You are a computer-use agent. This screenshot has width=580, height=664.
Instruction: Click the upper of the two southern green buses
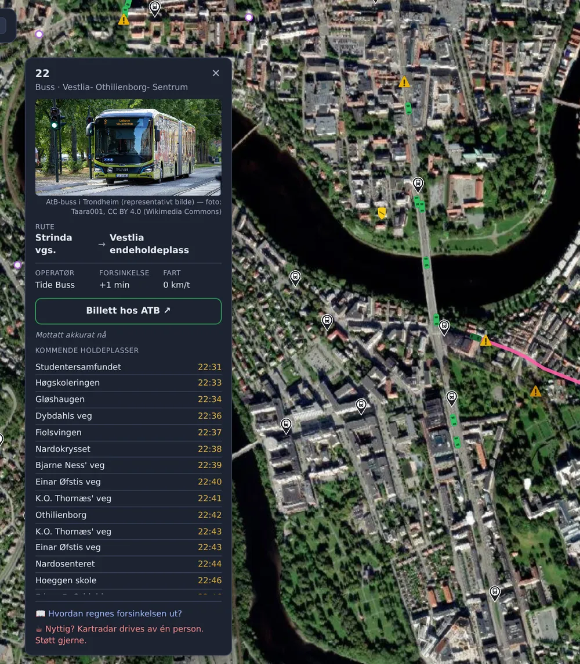tap(453, 420)
